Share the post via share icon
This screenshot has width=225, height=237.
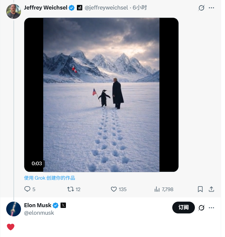coord(212,189)
